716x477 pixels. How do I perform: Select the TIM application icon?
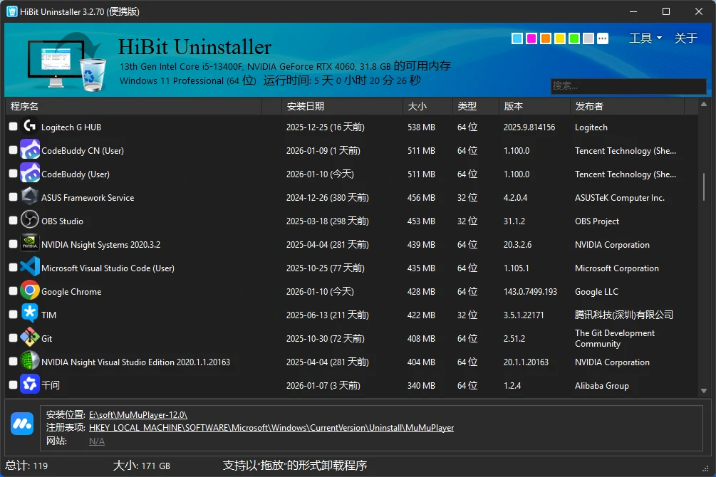(x=29, y=315)
